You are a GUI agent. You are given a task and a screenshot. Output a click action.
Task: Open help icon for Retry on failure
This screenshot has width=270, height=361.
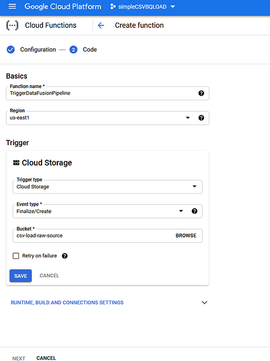click(65, 256)
